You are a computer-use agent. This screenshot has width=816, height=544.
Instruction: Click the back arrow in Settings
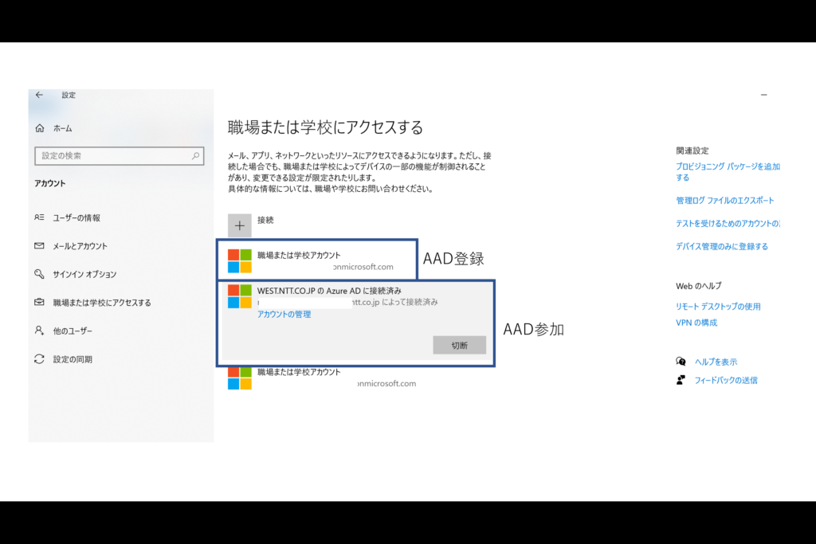click(x=39, y=95)
